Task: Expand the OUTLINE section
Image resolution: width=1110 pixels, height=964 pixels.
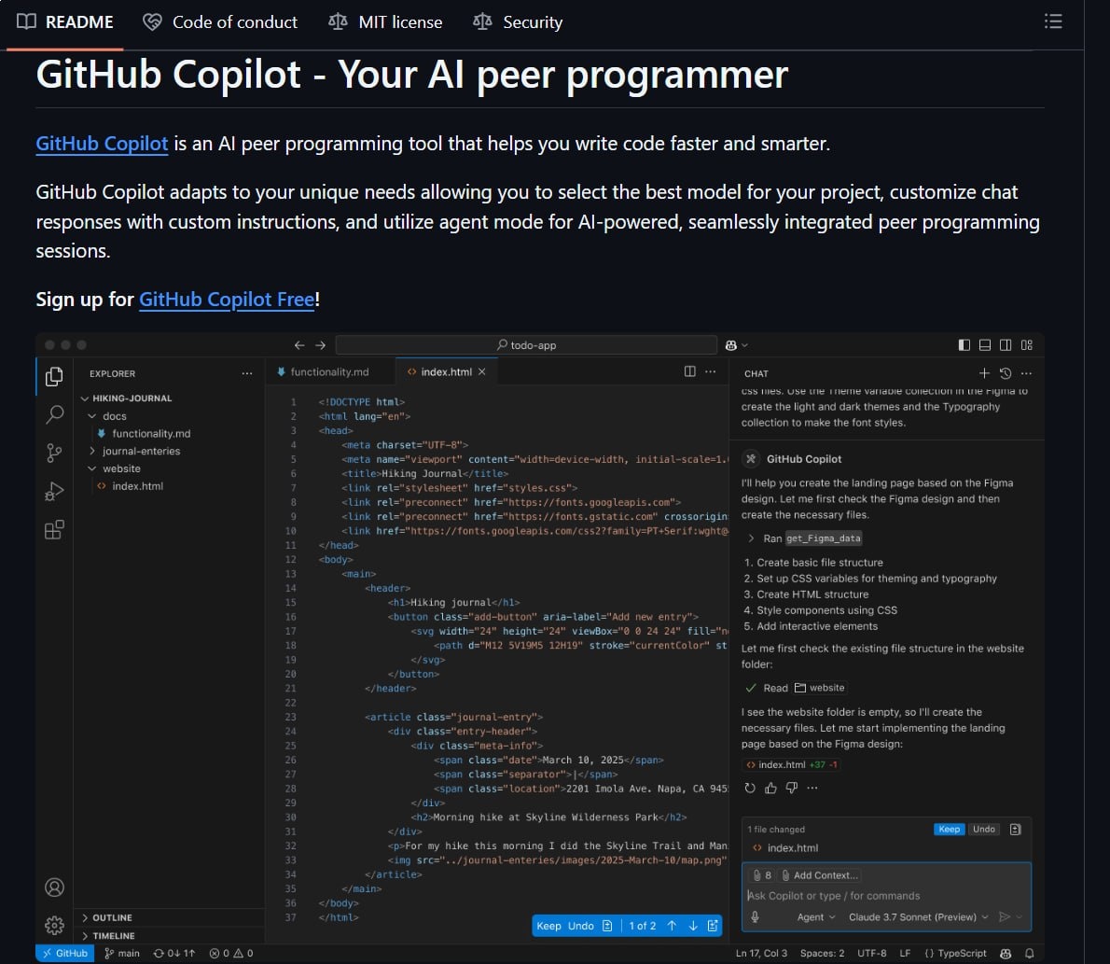Action: [107, 917]
